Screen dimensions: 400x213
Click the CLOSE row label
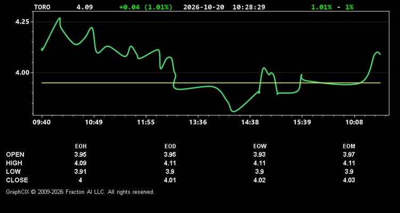tap(17, 180)
